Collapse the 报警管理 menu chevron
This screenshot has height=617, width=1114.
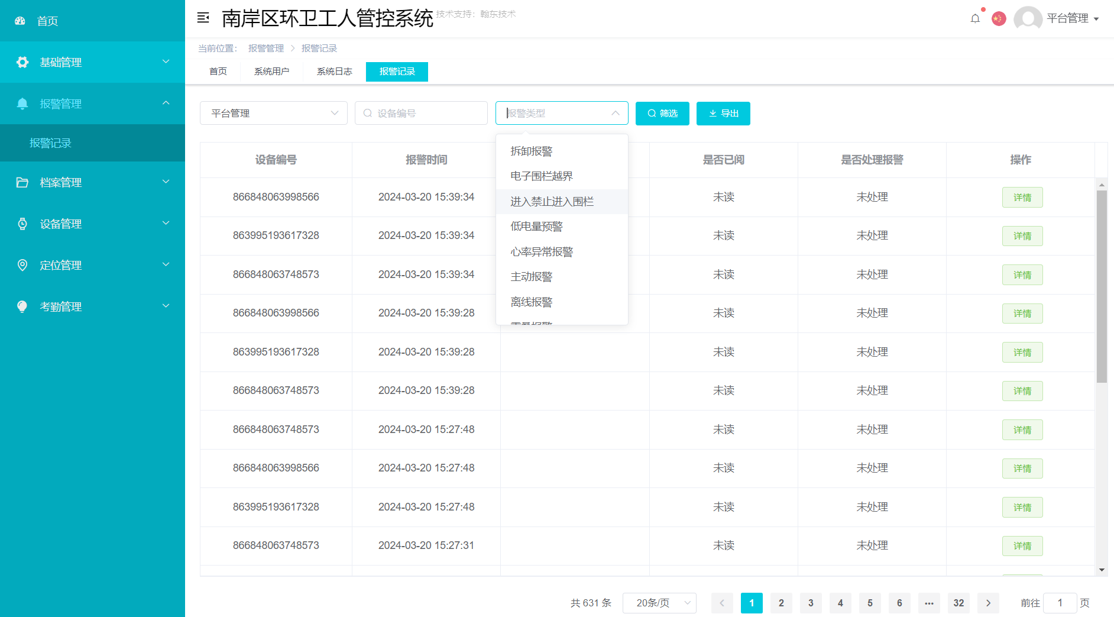[166, 103]
